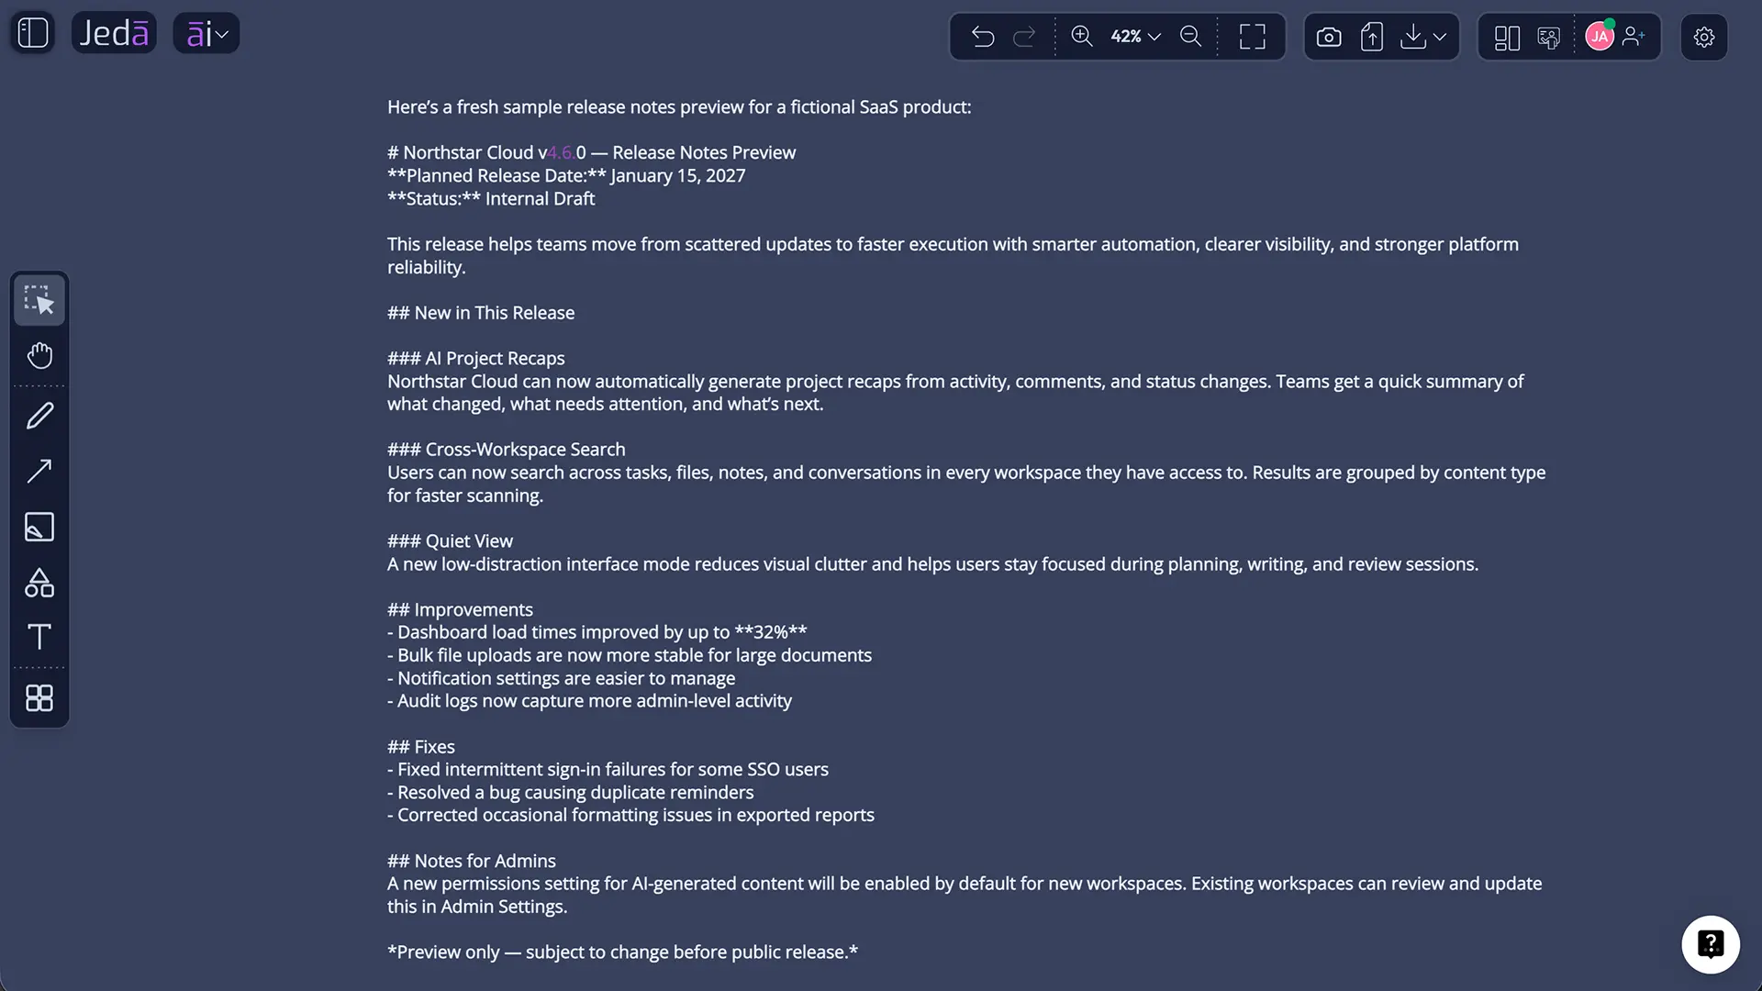
Task: Open the 42% zoom level dropdown
Action: click(x=1136, y=36)
